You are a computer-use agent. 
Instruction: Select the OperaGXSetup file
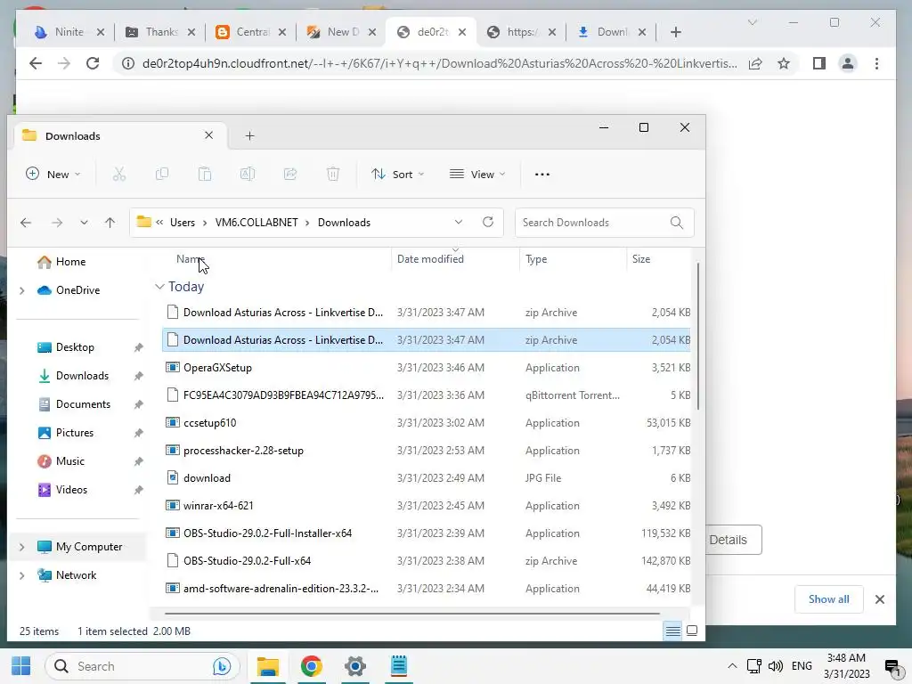click(427, 368)
